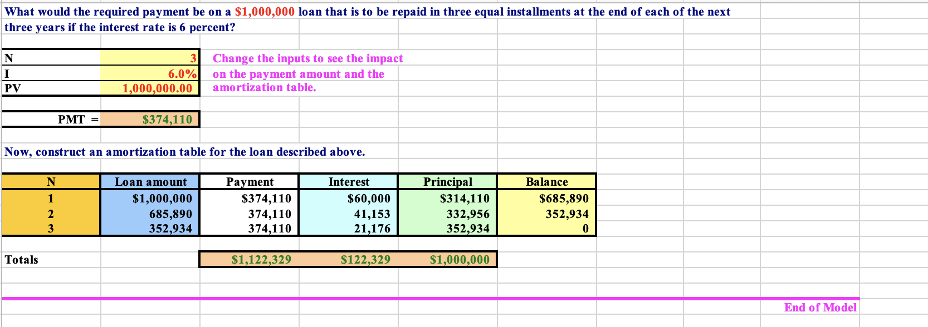The image size is (928, 327).
Task: Click the period 3 cell in N column
Action: (51, 228)
